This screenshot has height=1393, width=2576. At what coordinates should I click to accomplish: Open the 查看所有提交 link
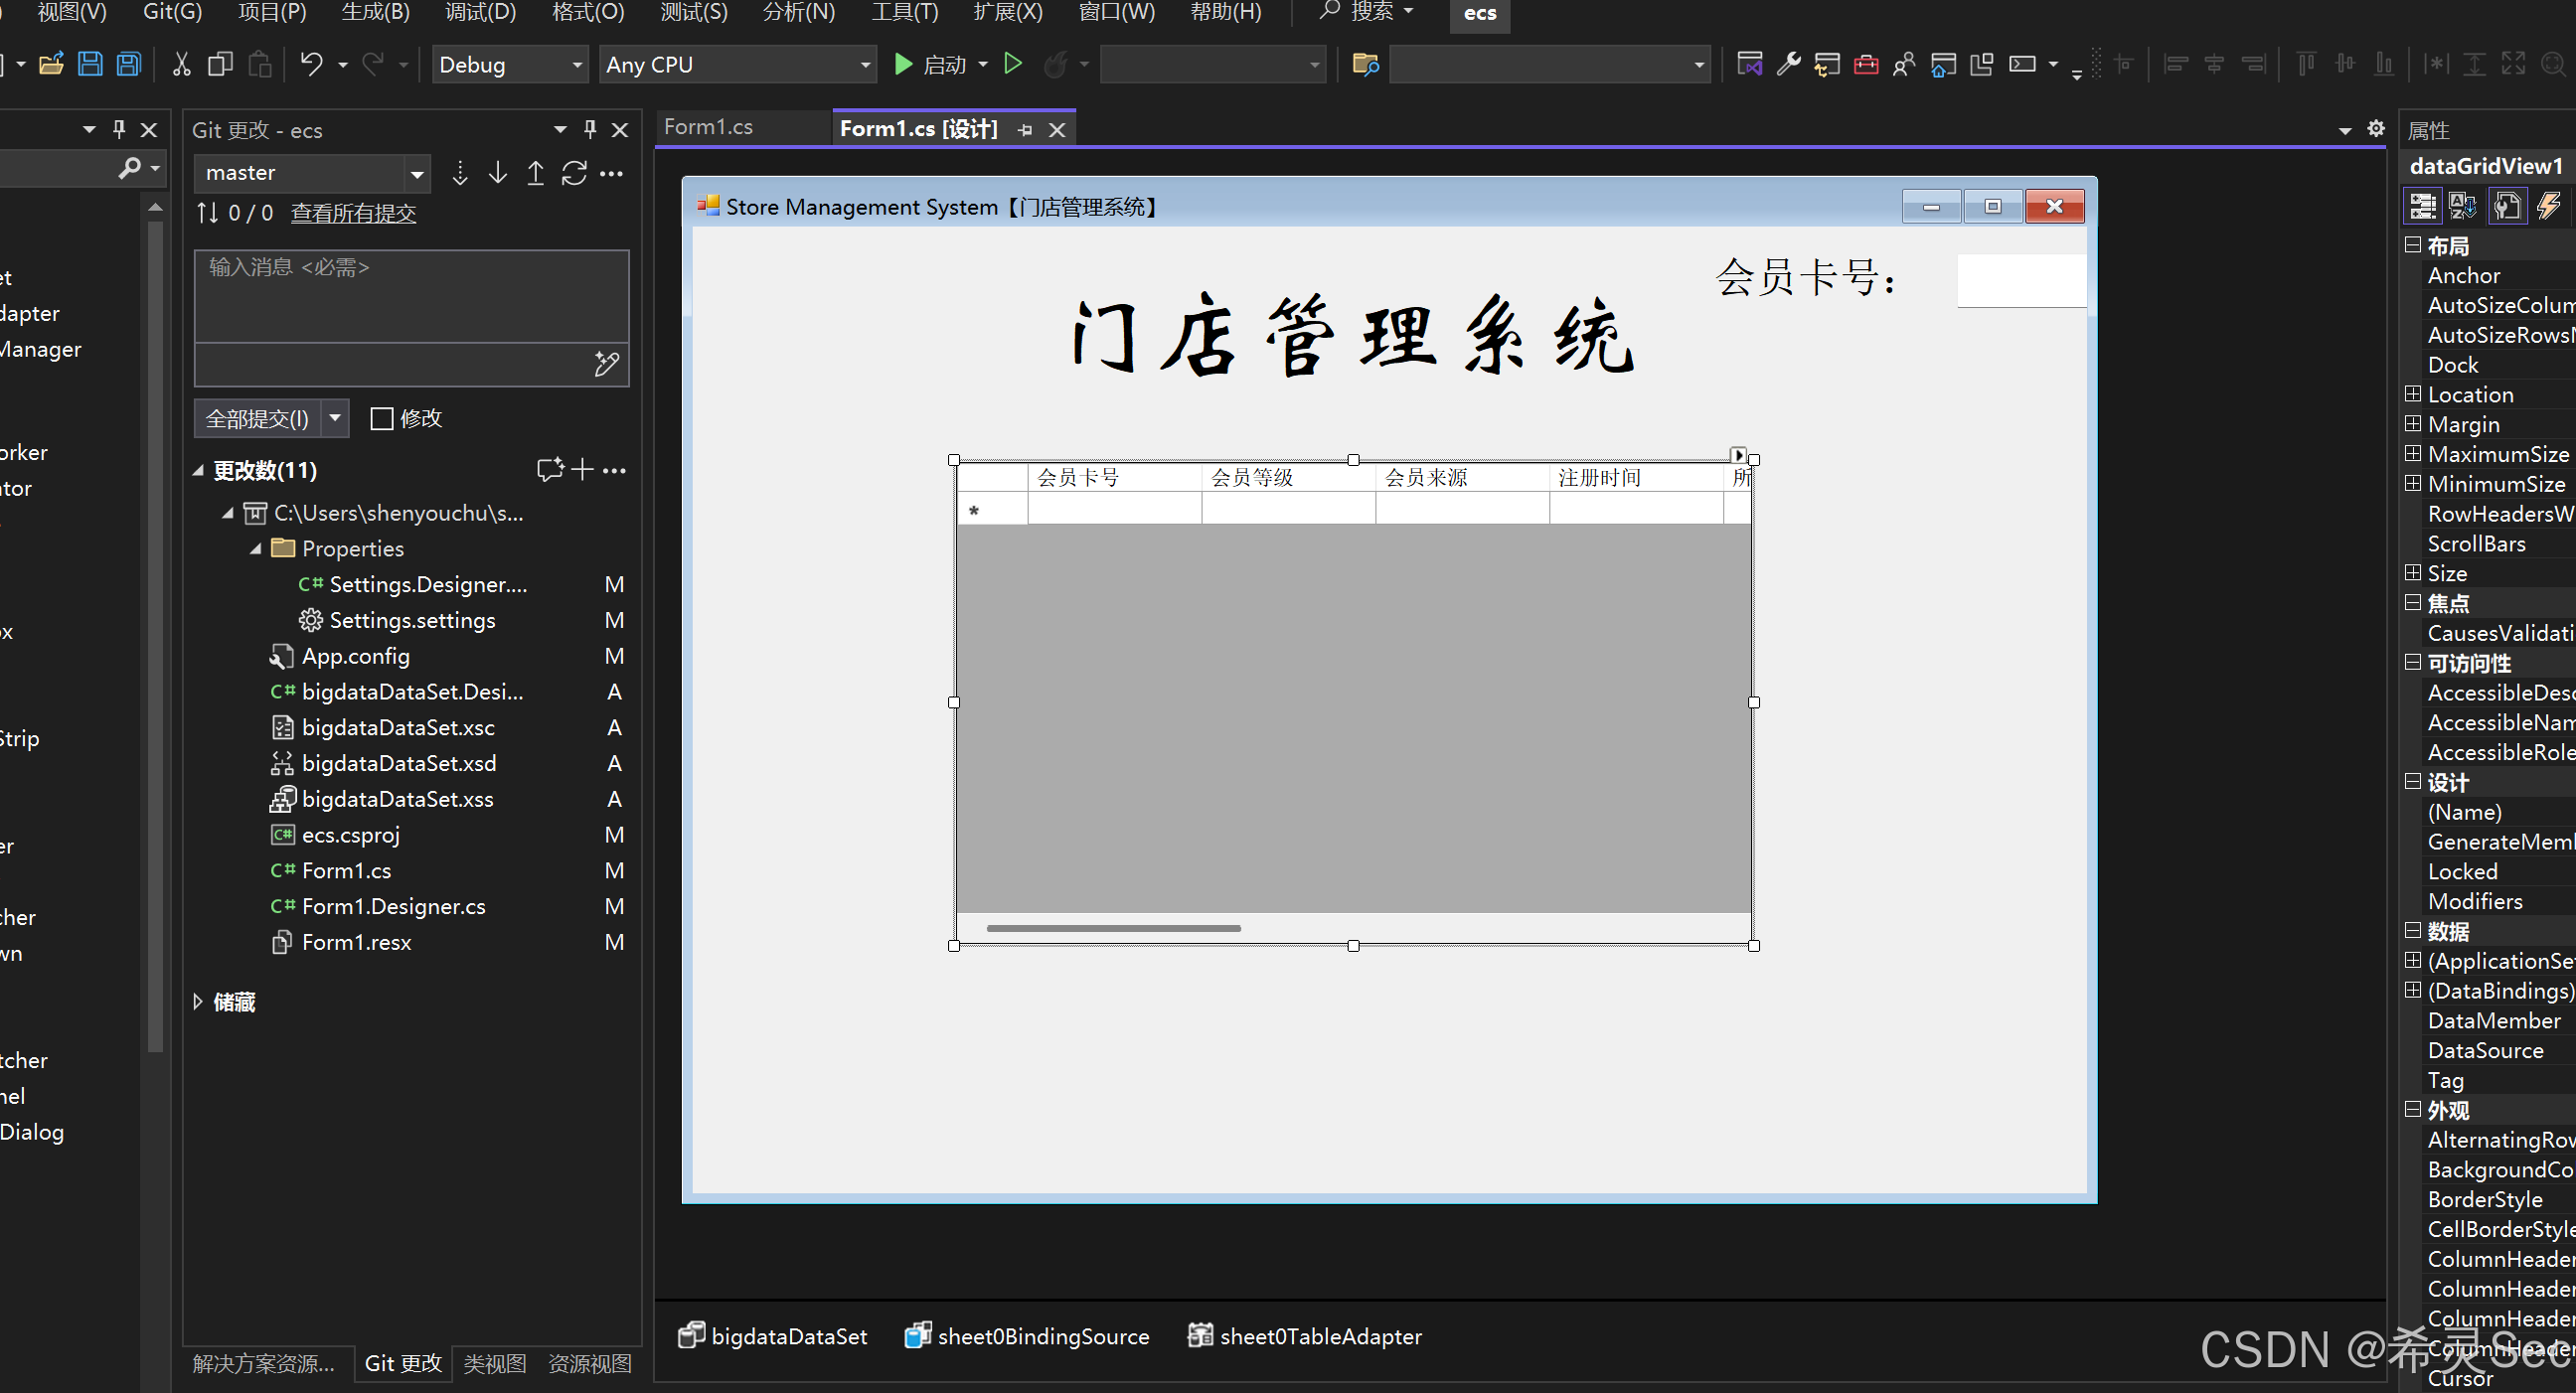353,213
